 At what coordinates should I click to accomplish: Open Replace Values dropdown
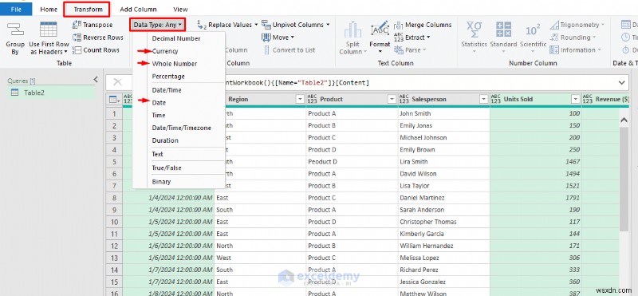tap(227, 25)
